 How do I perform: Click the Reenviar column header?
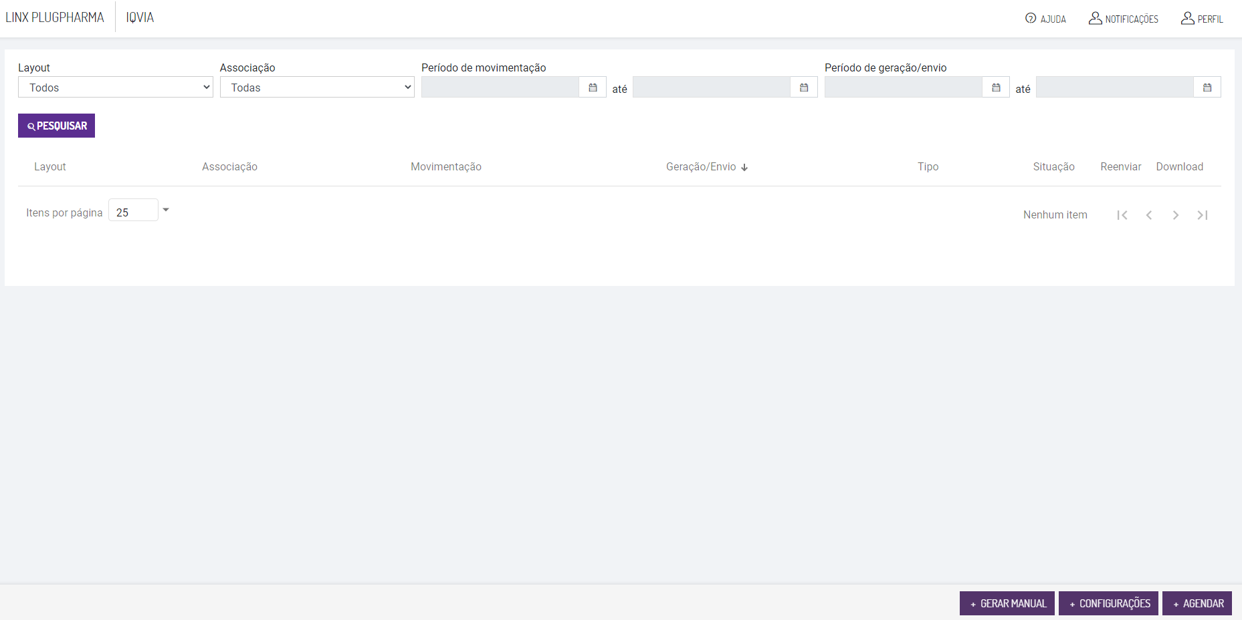coord(1121,167)
